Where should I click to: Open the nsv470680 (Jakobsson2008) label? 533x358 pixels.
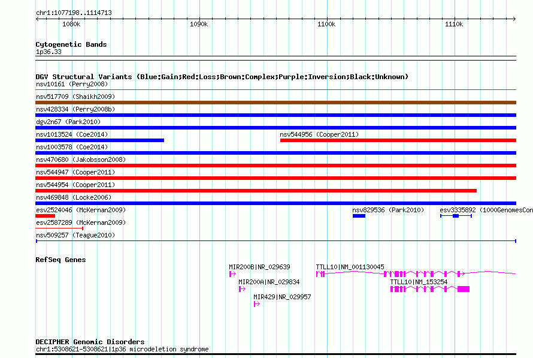click(81, 160)
